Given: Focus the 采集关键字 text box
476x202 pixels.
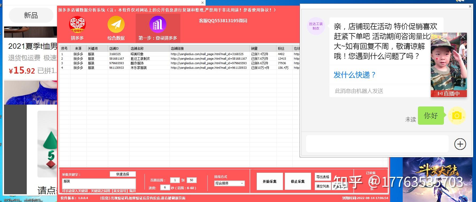Looking at the screenshot, I should click(x=99, y=184).
